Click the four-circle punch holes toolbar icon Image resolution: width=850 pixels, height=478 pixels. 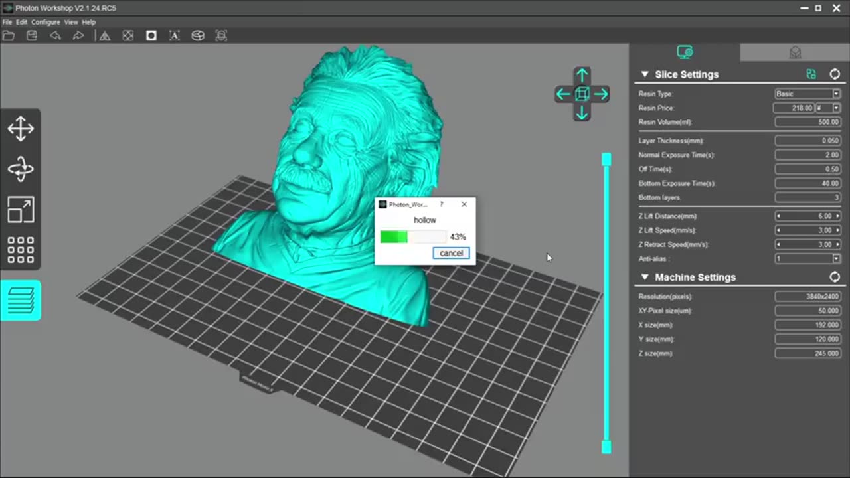tap(128, 36)
